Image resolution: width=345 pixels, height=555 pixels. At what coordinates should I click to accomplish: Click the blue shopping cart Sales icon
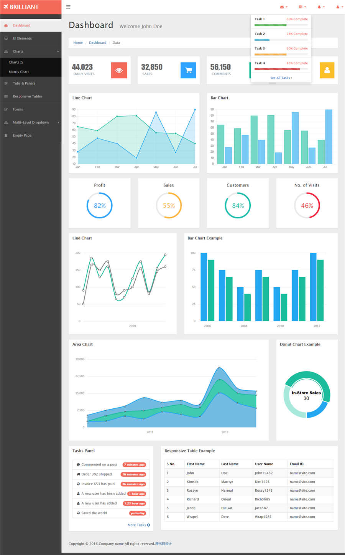188,70
